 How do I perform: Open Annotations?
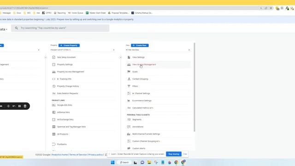click(138, 127)
